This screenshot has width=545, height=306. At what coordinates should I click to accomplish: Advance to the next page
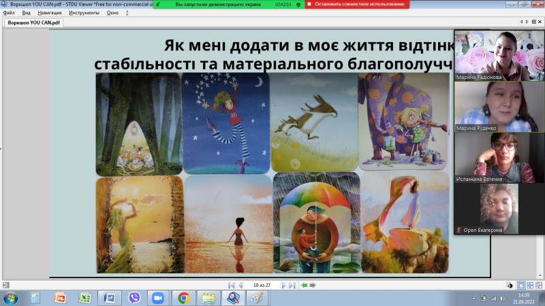[283, 285]
